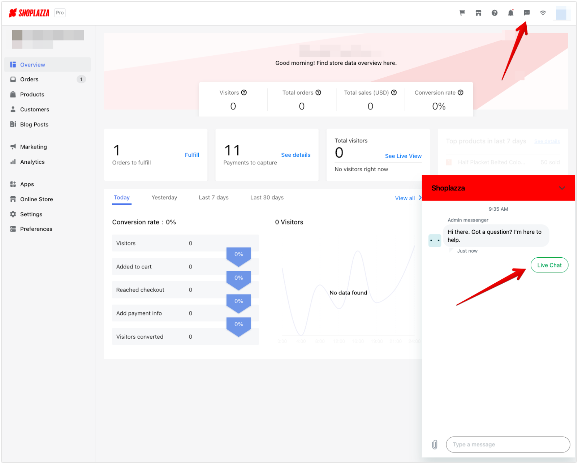Click the Reached checkout funnel row
This screenshot has height=464, width=578.
click(185, 290)
